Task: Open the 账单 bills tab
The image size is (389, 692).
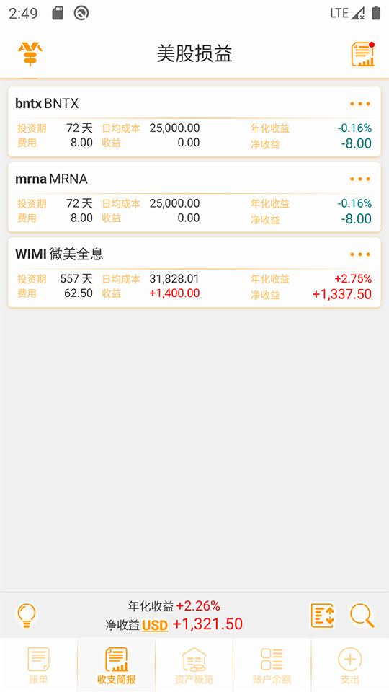Action: [x=38, y=665]
